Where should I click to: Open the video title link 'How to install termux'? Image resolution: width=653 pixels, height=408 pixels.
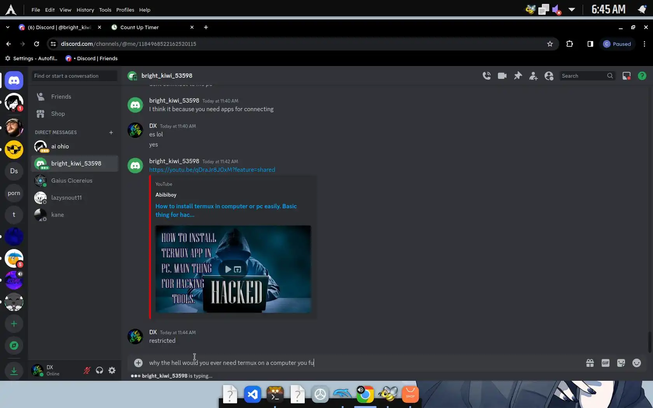(226, 211)
